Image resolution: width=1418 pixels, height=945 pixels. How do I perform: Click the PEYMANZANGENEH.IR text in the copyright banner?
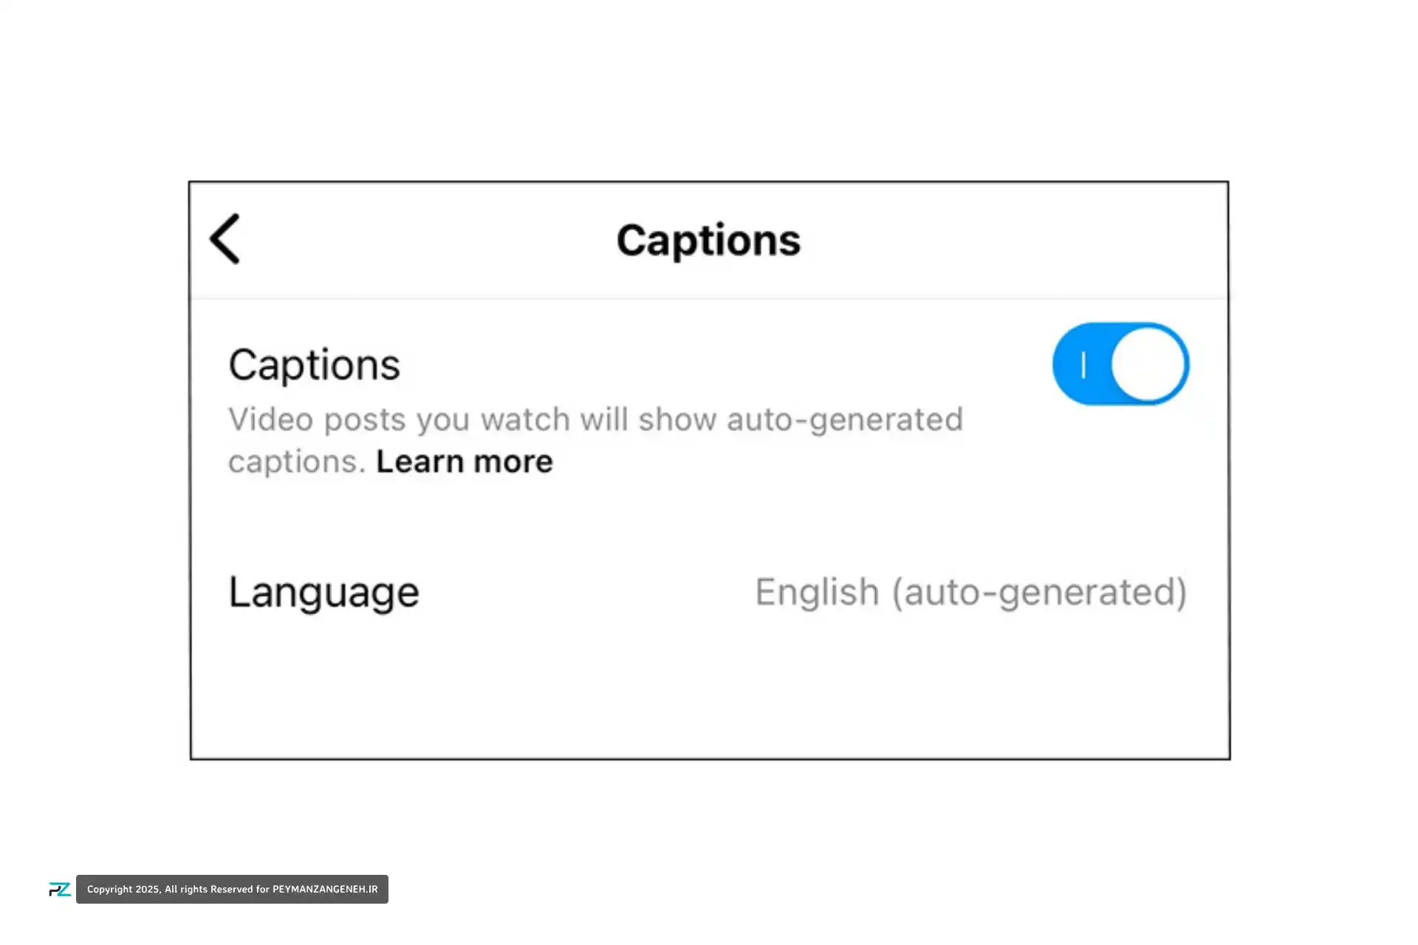(x=325, y=889)
